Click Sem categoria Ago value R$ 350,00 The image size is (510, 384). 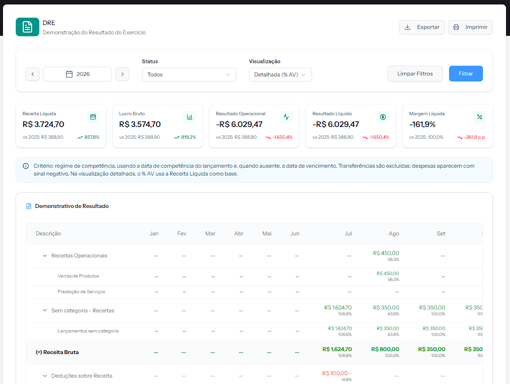coord(386,307)
